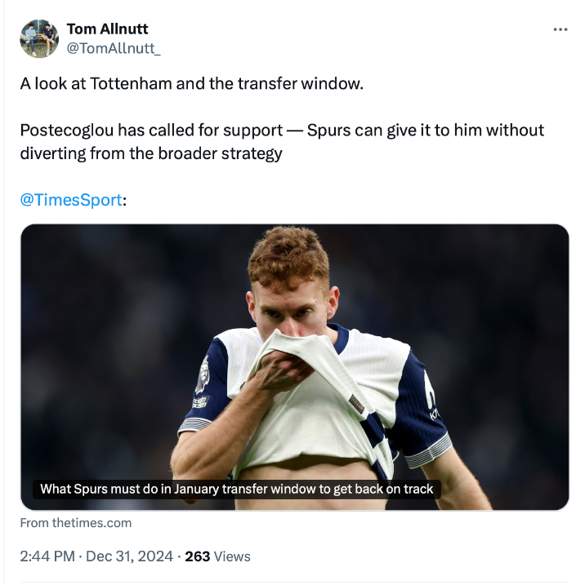
Task: Click the Dec 31, 2024 post date
Action: click(128, 556)
